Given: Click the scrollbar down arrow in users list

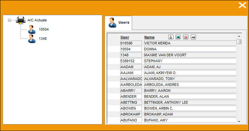Looking at the screenshot, I should pyautogui.click(x=239, y=122).
